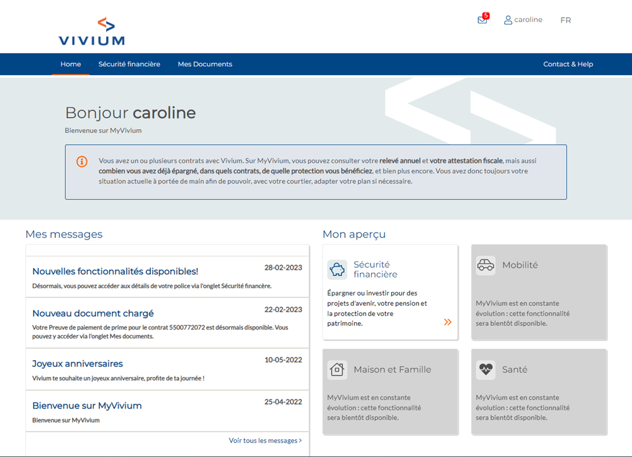Open the Sécurité financière menu tab
The image size is (632, 457).
pyautogui.click(x=129, y=64)
